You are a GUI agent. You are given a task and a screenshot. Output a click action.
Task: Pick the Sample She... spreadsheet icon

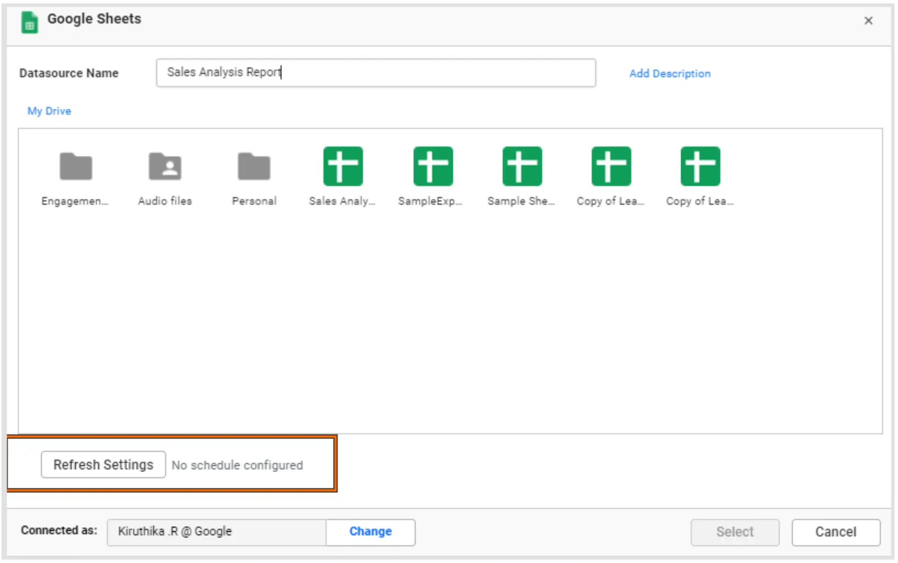click(521, 166)
